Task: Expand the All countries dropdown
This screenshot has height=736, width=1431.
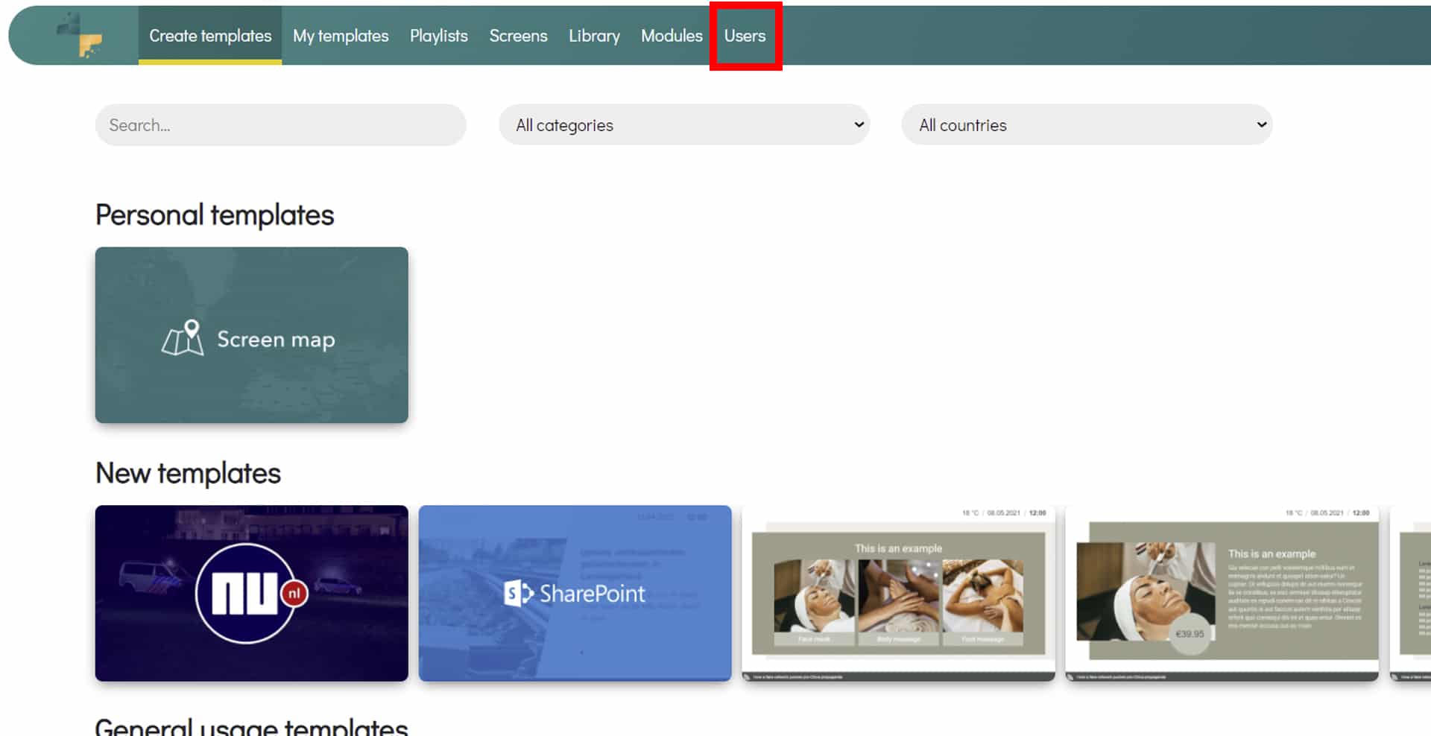Action: click(x=1086, y=125)
